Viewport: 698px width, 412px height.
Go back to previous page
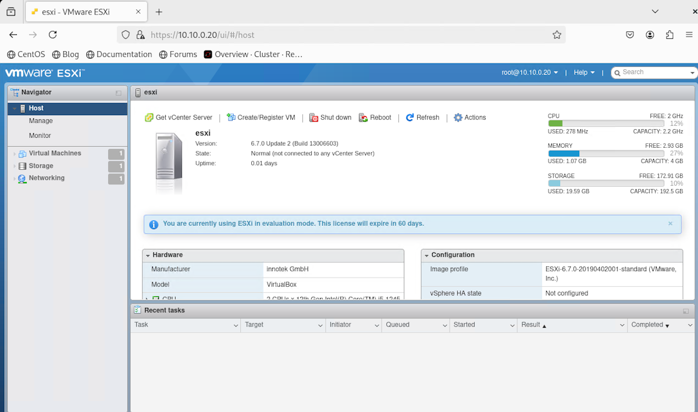(x=13, y=35)
